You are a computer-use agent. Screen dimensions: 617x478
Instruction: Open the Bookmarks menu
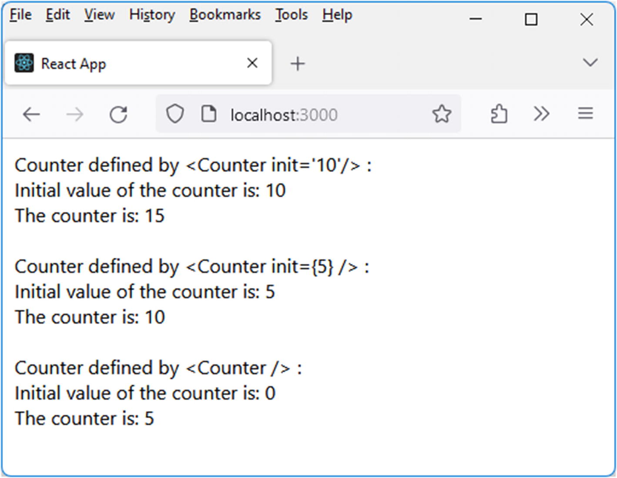(x=225, y=15)
